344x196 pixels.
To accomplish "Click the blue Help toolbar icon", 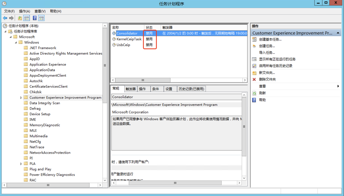I will (x=34, y=18).
